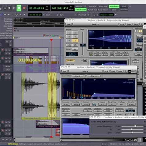Click the green Stop transport button

pyautogui.click(x=19, y=8)
